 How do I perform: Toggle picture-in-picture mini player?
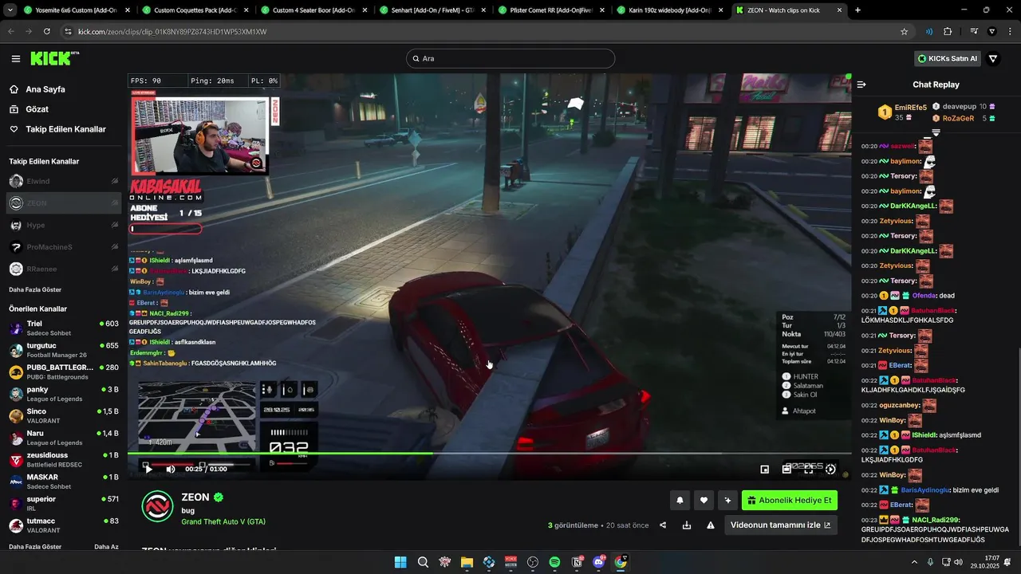point(765,470)
